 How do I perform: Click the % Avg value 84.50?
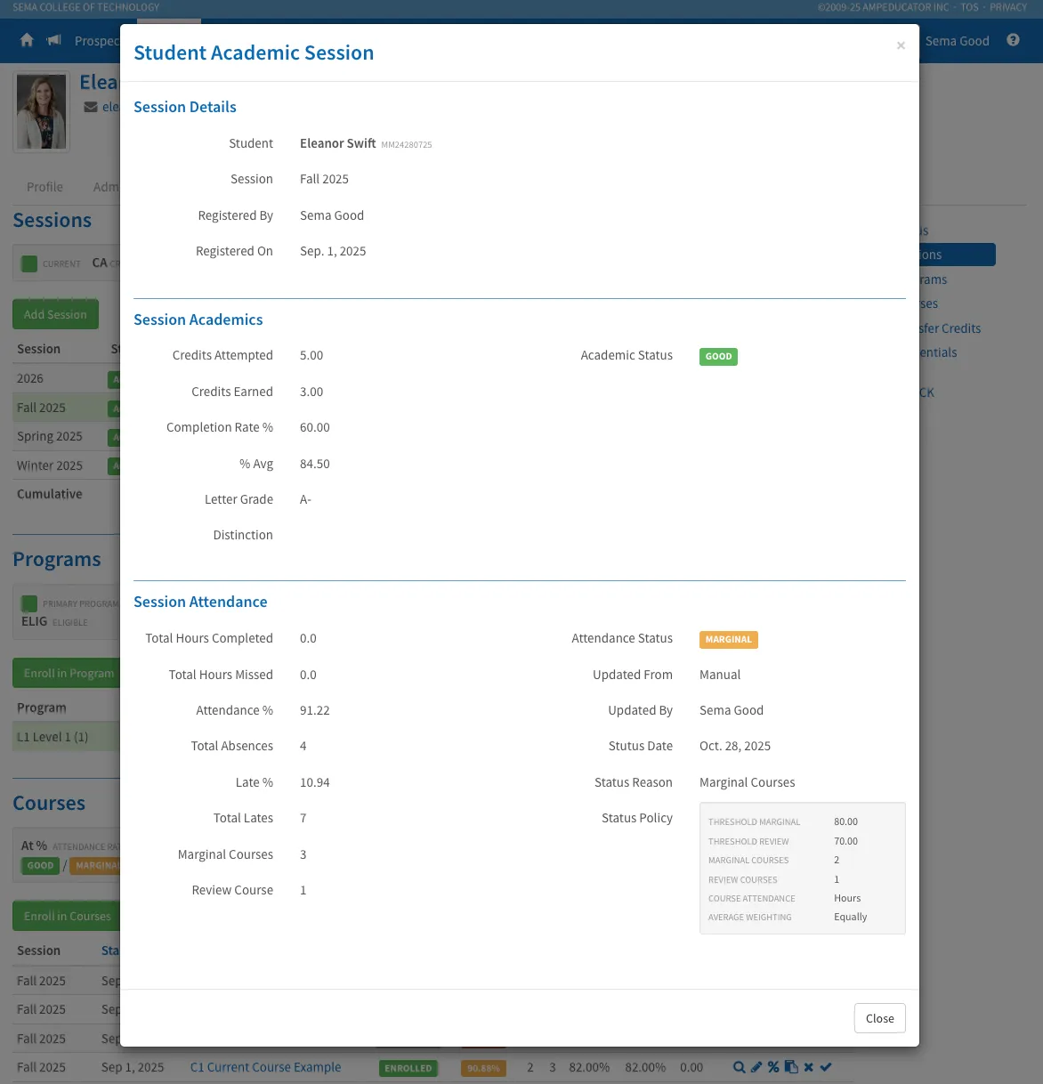[x=315, y=464]
